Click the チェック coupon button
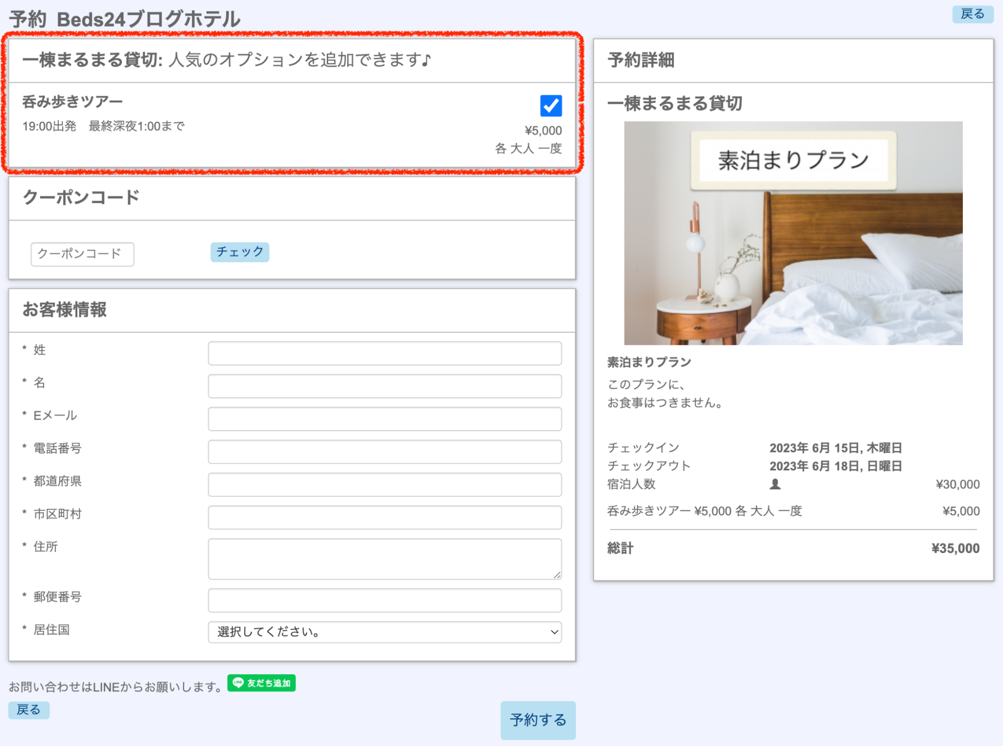Screen dimensions: 1003x746 [x=239, y=252]
